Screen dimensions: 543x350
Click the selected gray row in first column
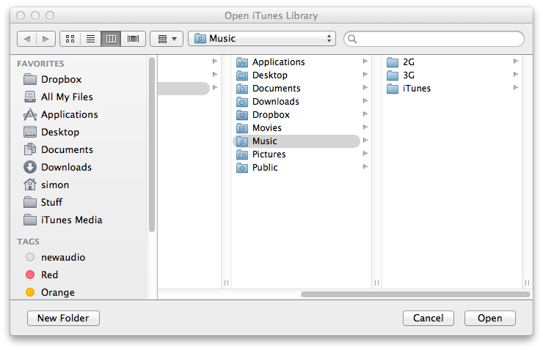[183, 89]
